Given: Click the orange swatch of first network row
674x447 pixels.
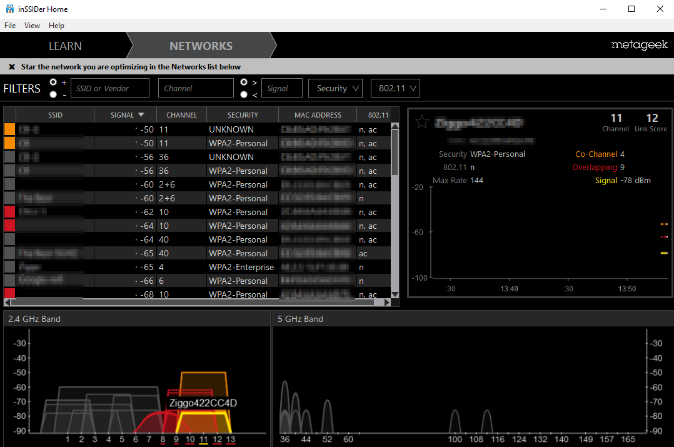Looking at the screenshot, I should 9,129.
